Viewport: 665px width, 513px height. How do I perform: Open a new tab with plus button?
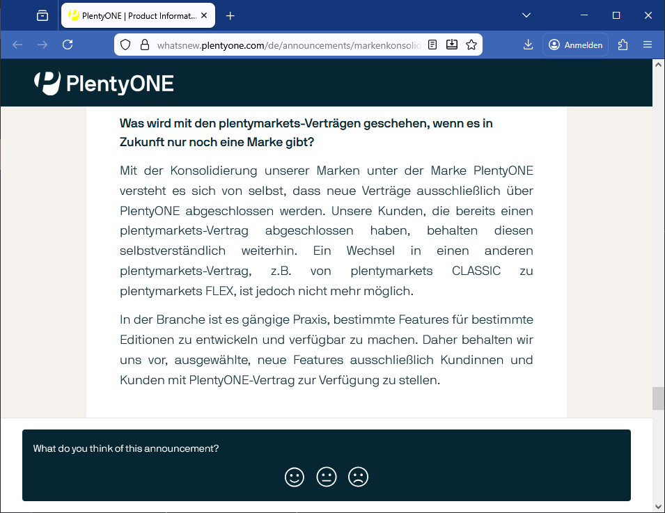coord(230,15)
